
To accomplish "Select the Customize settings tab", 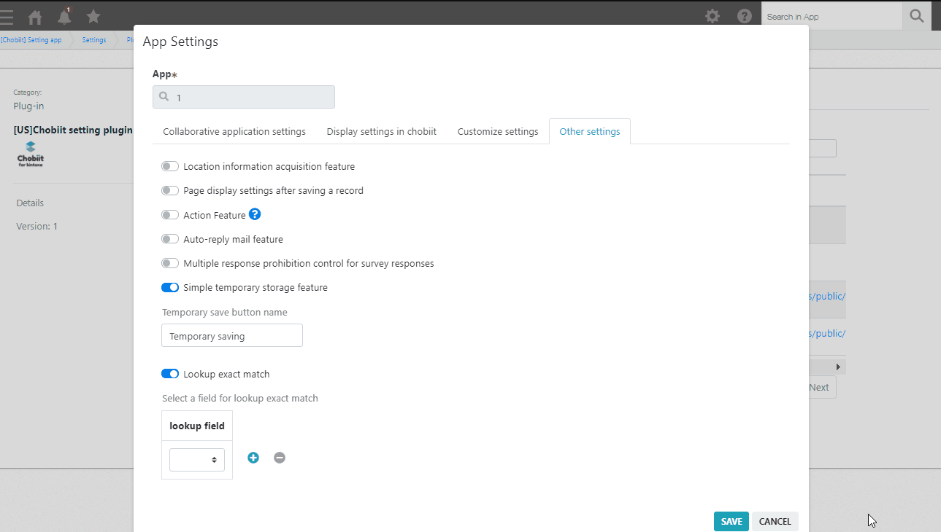I will pyautogui.click(x=498, y=131).
